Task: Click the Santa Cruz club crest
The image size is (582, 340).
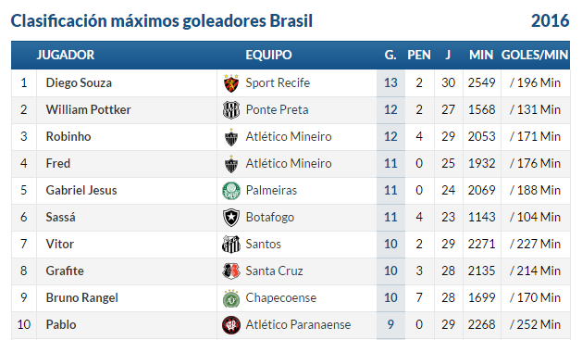Action: click(x=231, y=271)
